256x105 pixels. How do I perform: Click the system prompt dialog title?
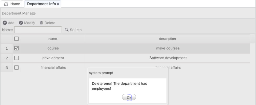click(x=101, y=73)
